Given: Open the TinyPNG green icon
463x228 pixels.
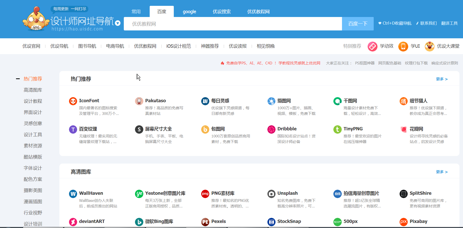Looking at the screenshot, I should (337, 129).
